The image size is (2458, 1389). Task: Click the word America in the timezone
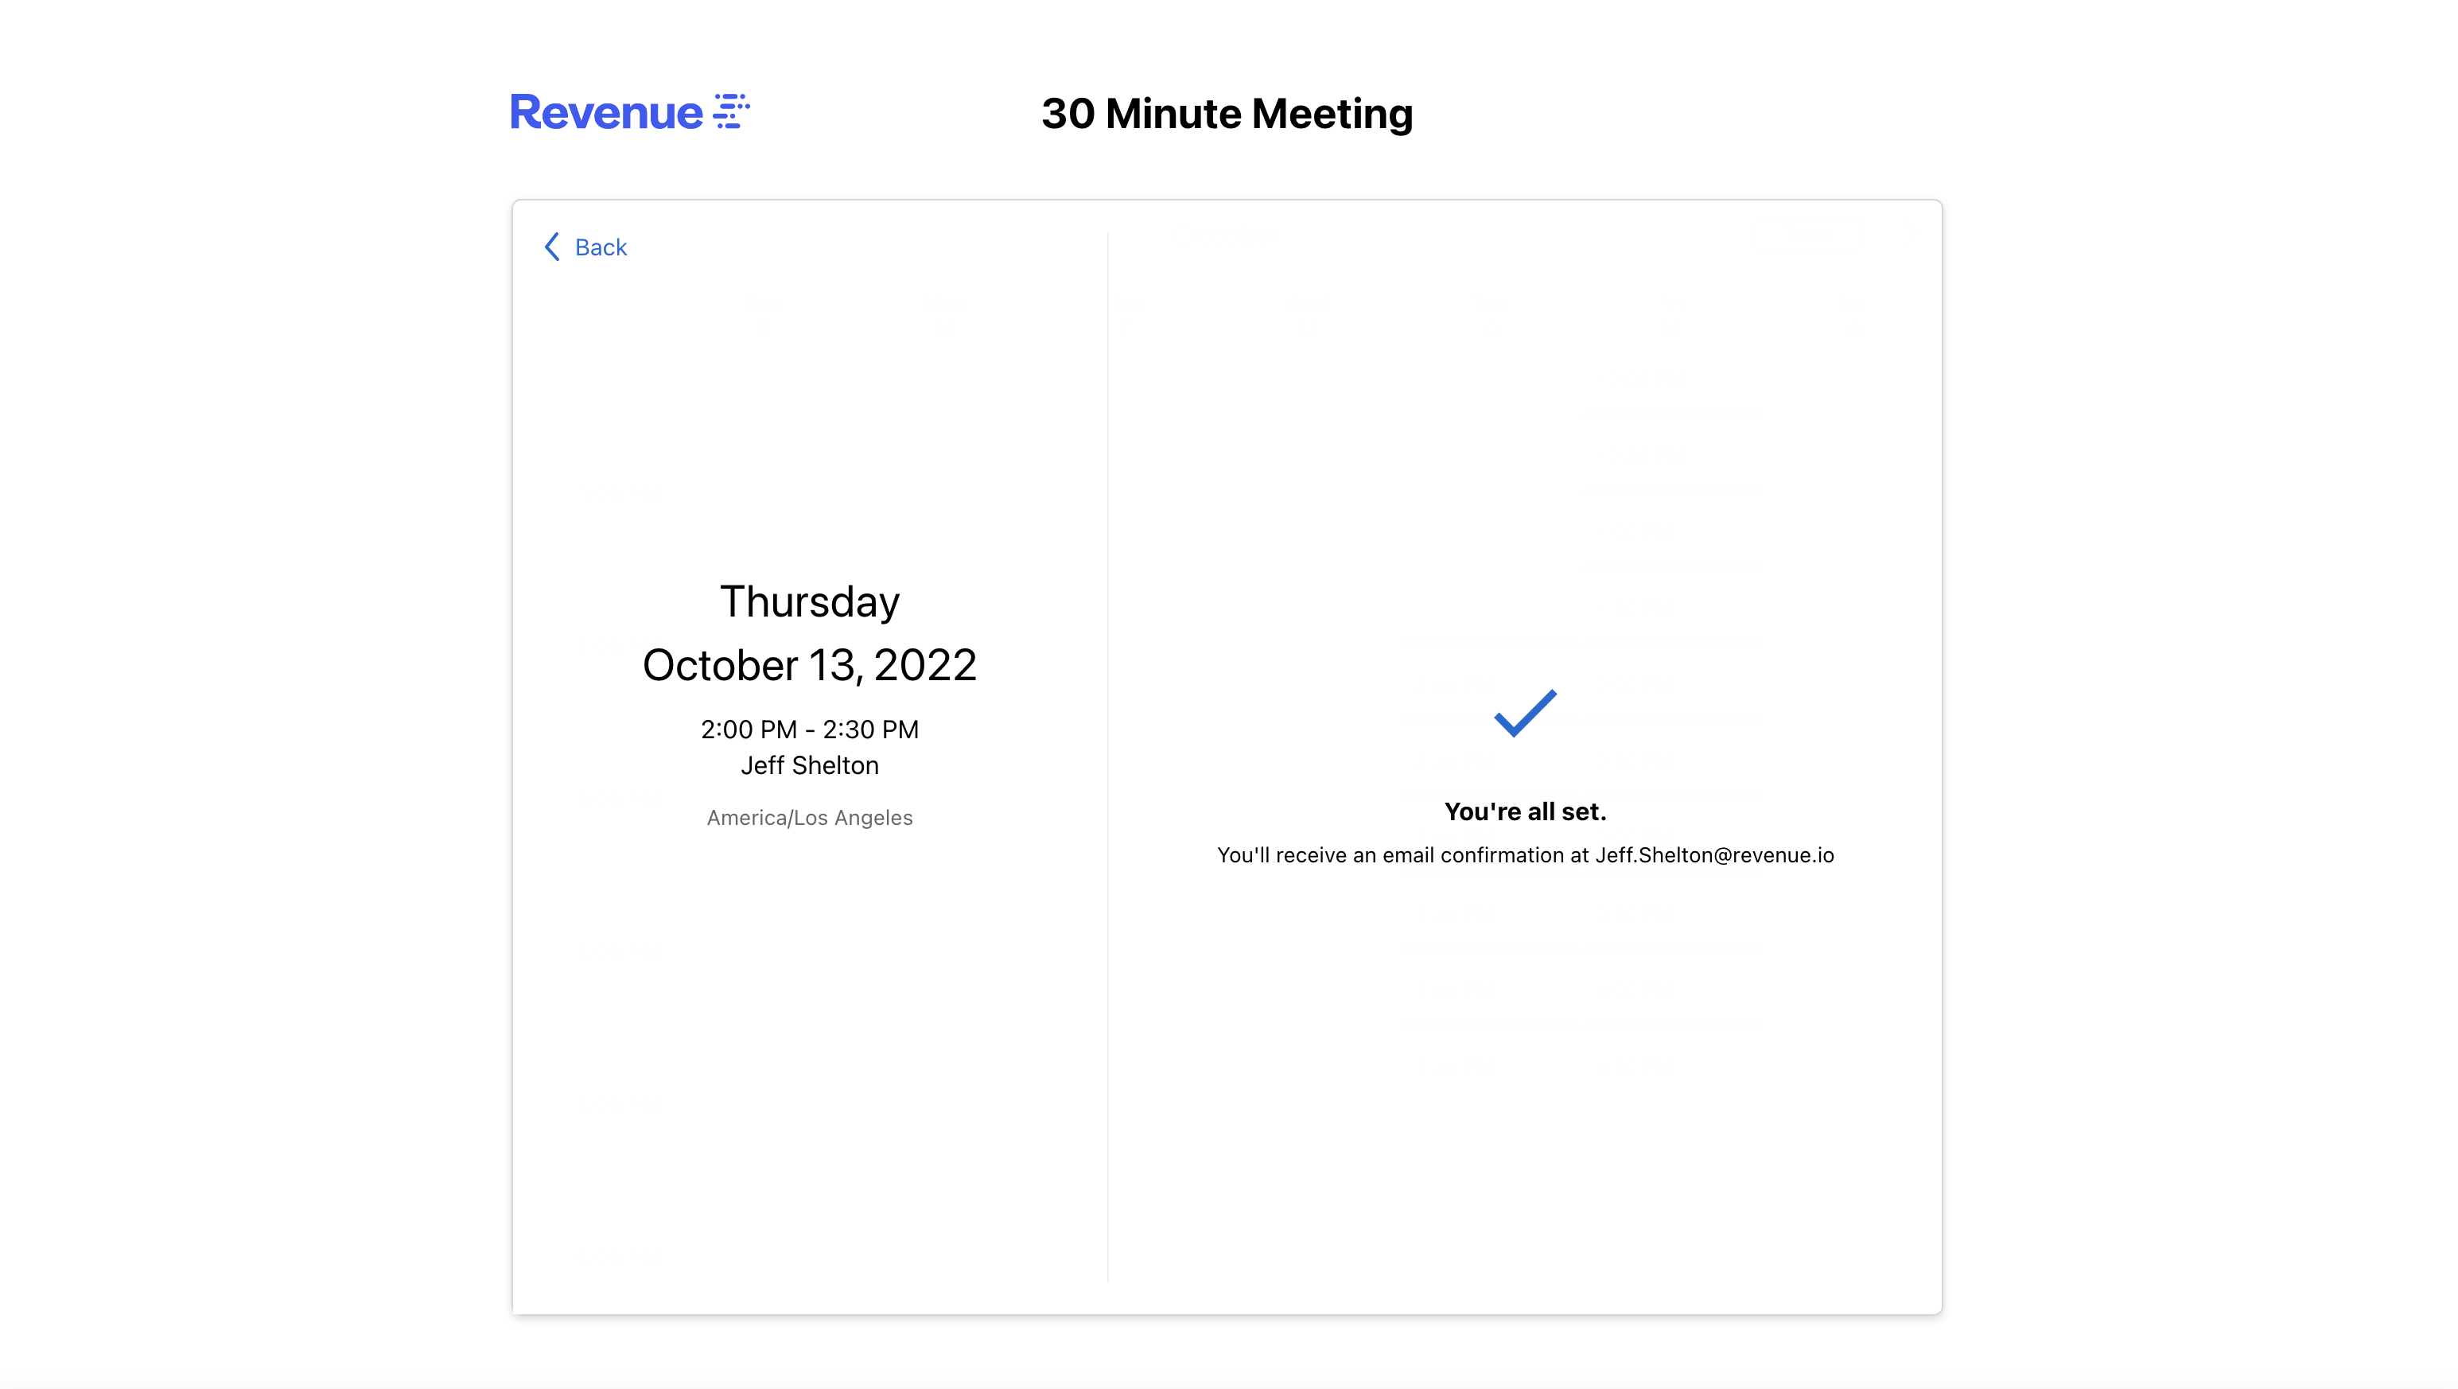[x=747, y=819]
